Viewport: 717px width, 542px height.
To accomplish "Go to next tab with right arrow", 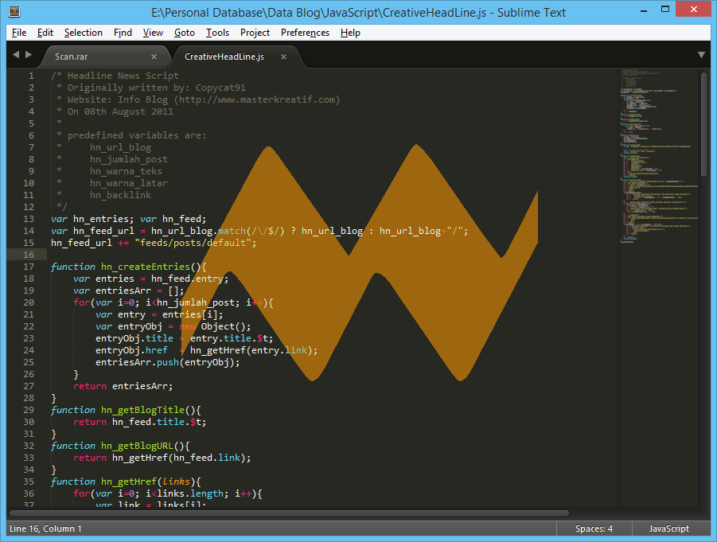I will pyautogui.click(x=29, y=54).
